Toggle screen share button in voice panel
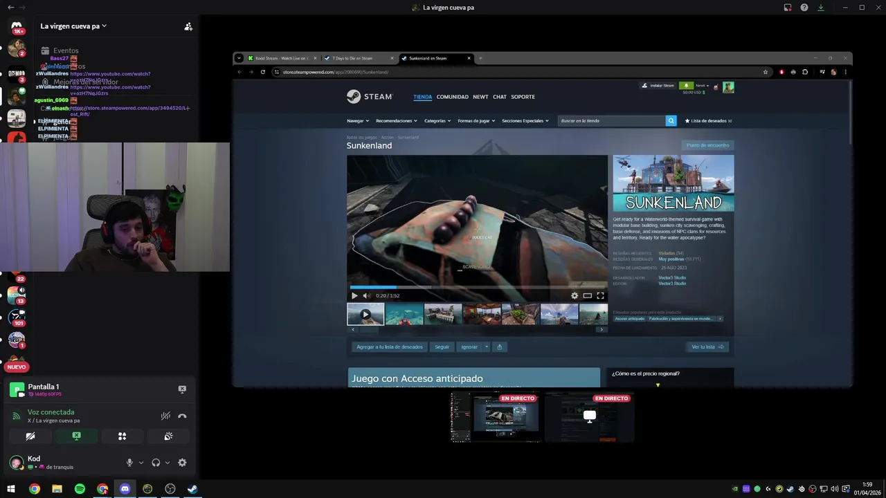This screenshot has width=886, height=498. 76,436
